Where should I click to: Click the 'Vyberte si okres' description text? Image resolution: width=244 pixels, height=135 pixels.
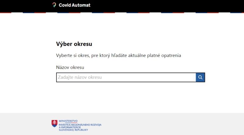click(x=119, y=55)
